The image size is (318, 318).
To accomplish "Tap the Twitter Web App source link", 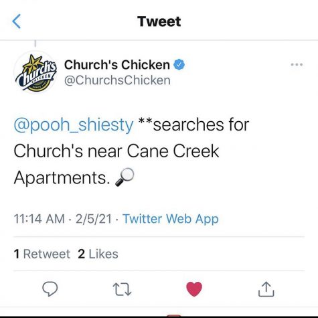I will coord(171,219).
